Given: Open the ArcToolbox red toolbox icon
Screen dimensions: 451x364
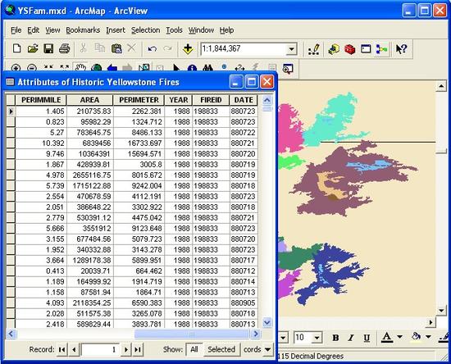Looking at the screenshot, I should coord(350,49).
